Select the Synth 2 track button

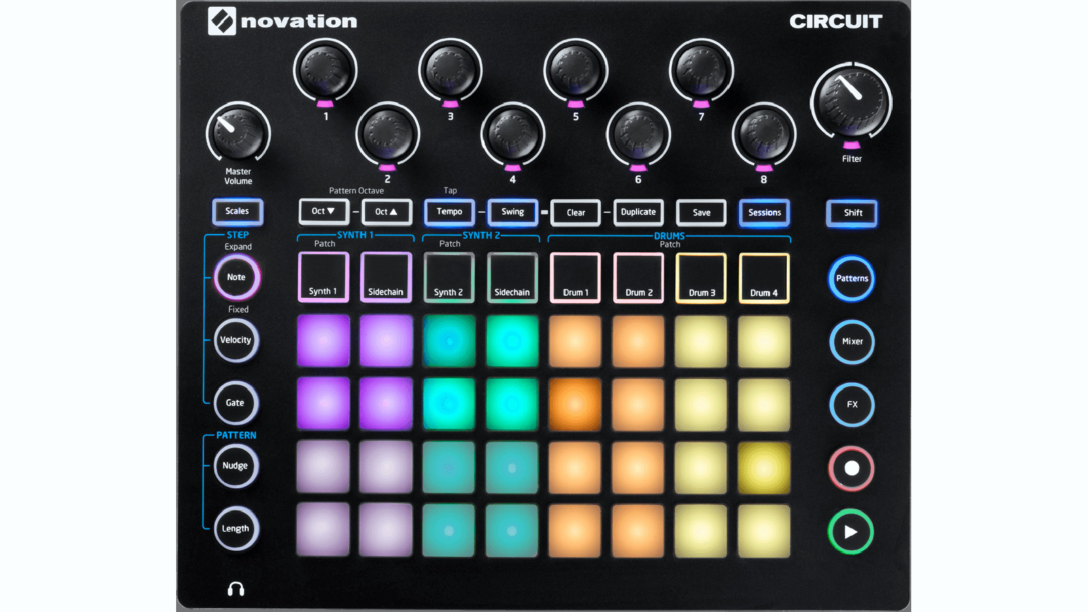[x=449, y=277]
